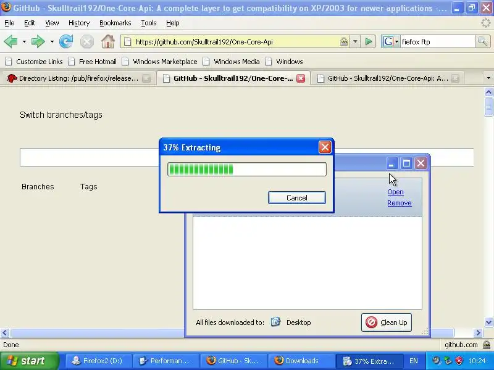Go back with the green Back arrow
494x370 pixels.
tap(10, 41)
